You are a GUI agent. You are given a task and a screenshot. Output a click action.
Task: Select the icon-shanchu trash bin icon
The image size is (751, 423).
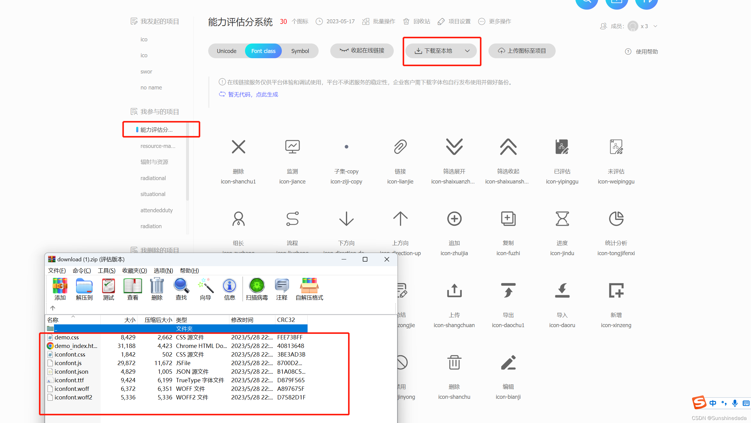(x=454, y=362)
